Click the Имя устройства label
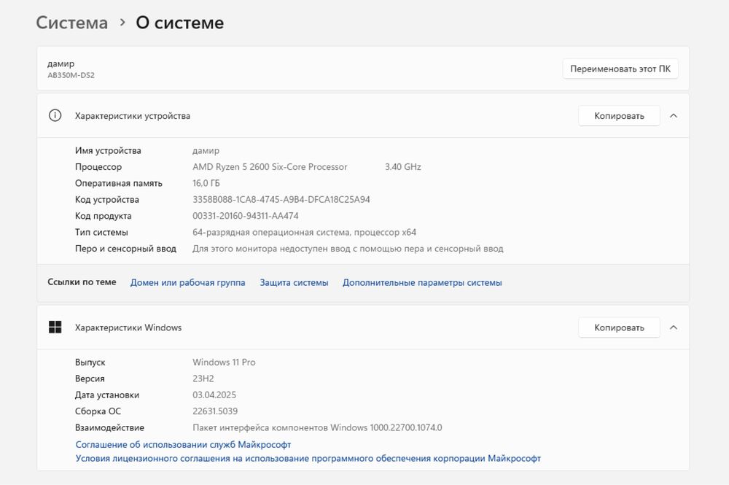The width and height of the screenshot is (729, 485). click(108, 151)
